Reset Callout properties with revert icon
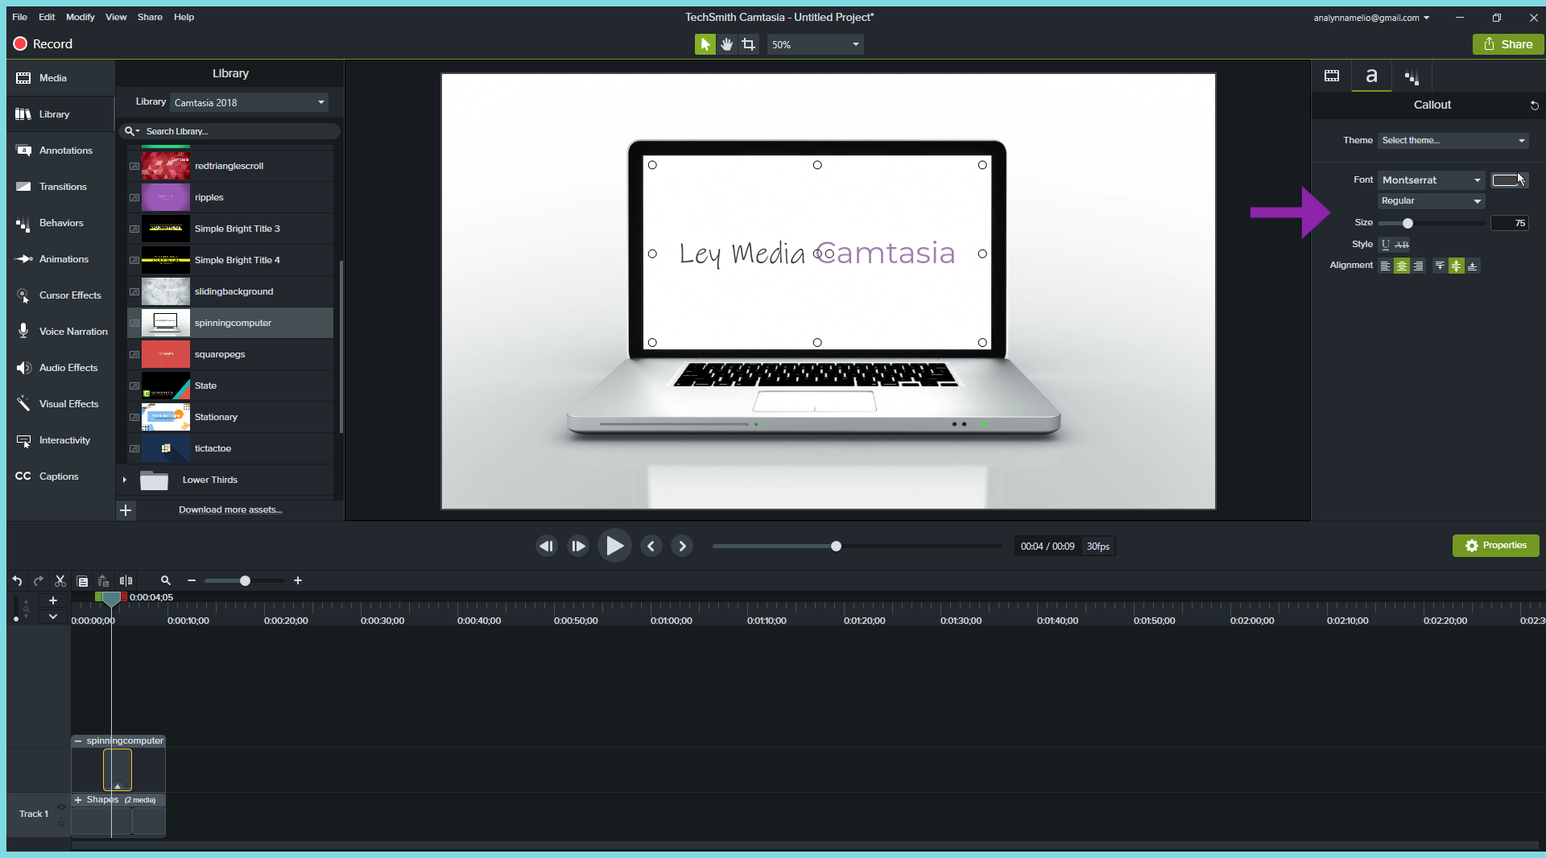 1534,105
